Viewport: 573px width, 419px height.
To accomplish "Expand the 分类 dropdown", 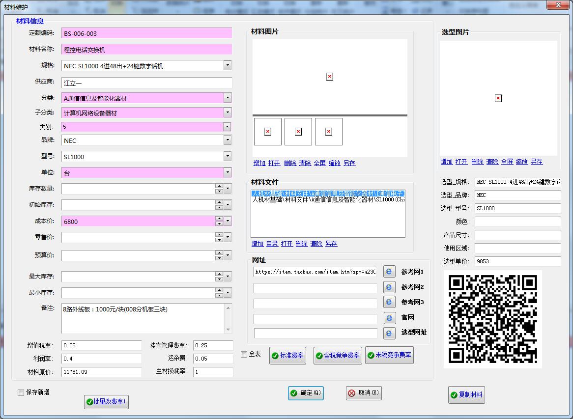I will click(228, 98).
